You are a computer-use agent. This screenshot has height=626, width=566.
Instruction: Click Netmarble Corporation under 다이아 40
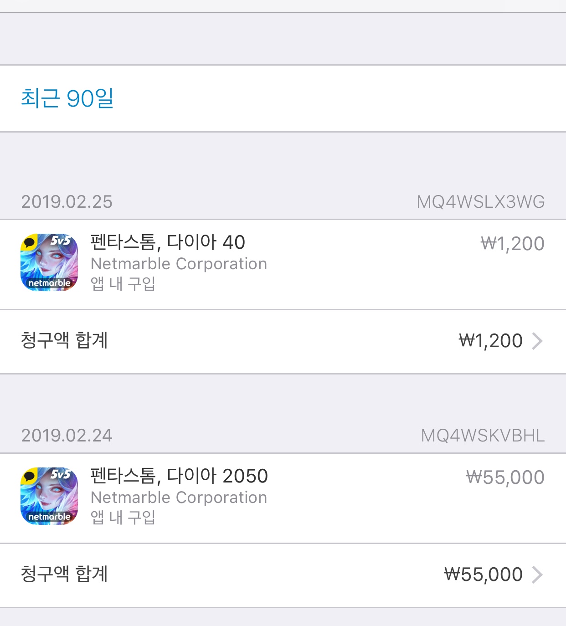tap(179, 264)
